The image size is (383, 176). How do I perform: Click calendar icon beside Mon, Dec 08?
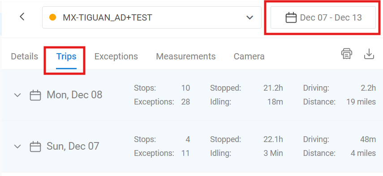pyautogui.click(x=35, y=95)
